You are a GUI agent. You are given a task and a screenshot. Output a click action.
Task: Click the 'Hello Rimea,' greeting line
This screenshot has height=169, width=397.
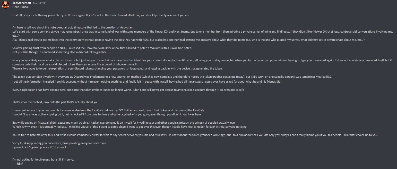[21, 7]
